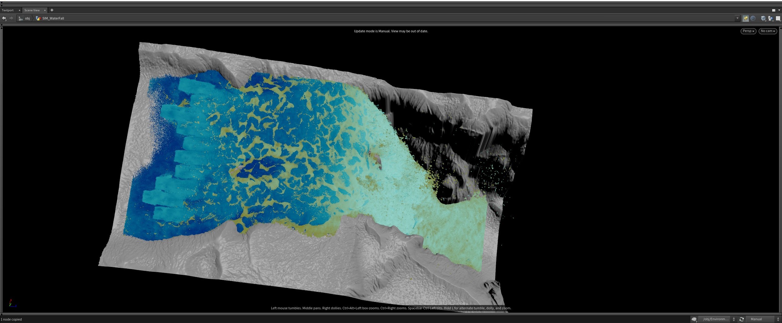The width and height of the screenshot is (782, 323).
Task: Maximize pane with top-right square icon
Action: (x=774, y=10)
